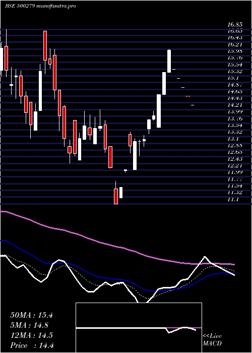Click the 11.99 price level label
The width and height of the screenshot is (252, 353).
[x=235, y=172]
